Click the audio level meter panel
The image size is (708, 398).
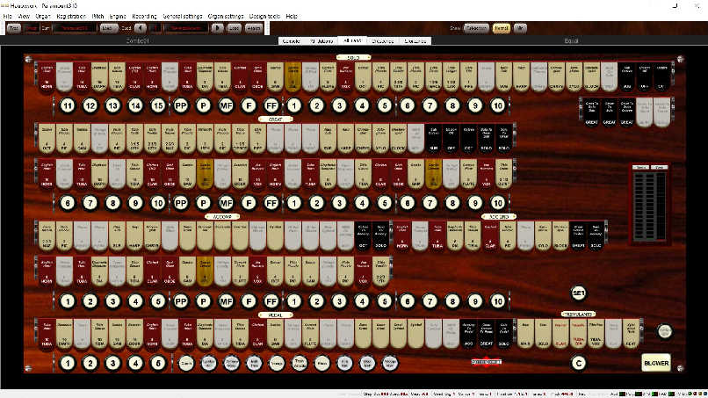coord(650,204)
